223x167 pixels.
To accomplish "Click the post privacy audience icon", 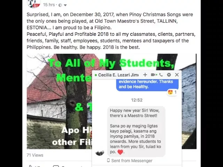I will pyautogui.click(x=60, y=5).
